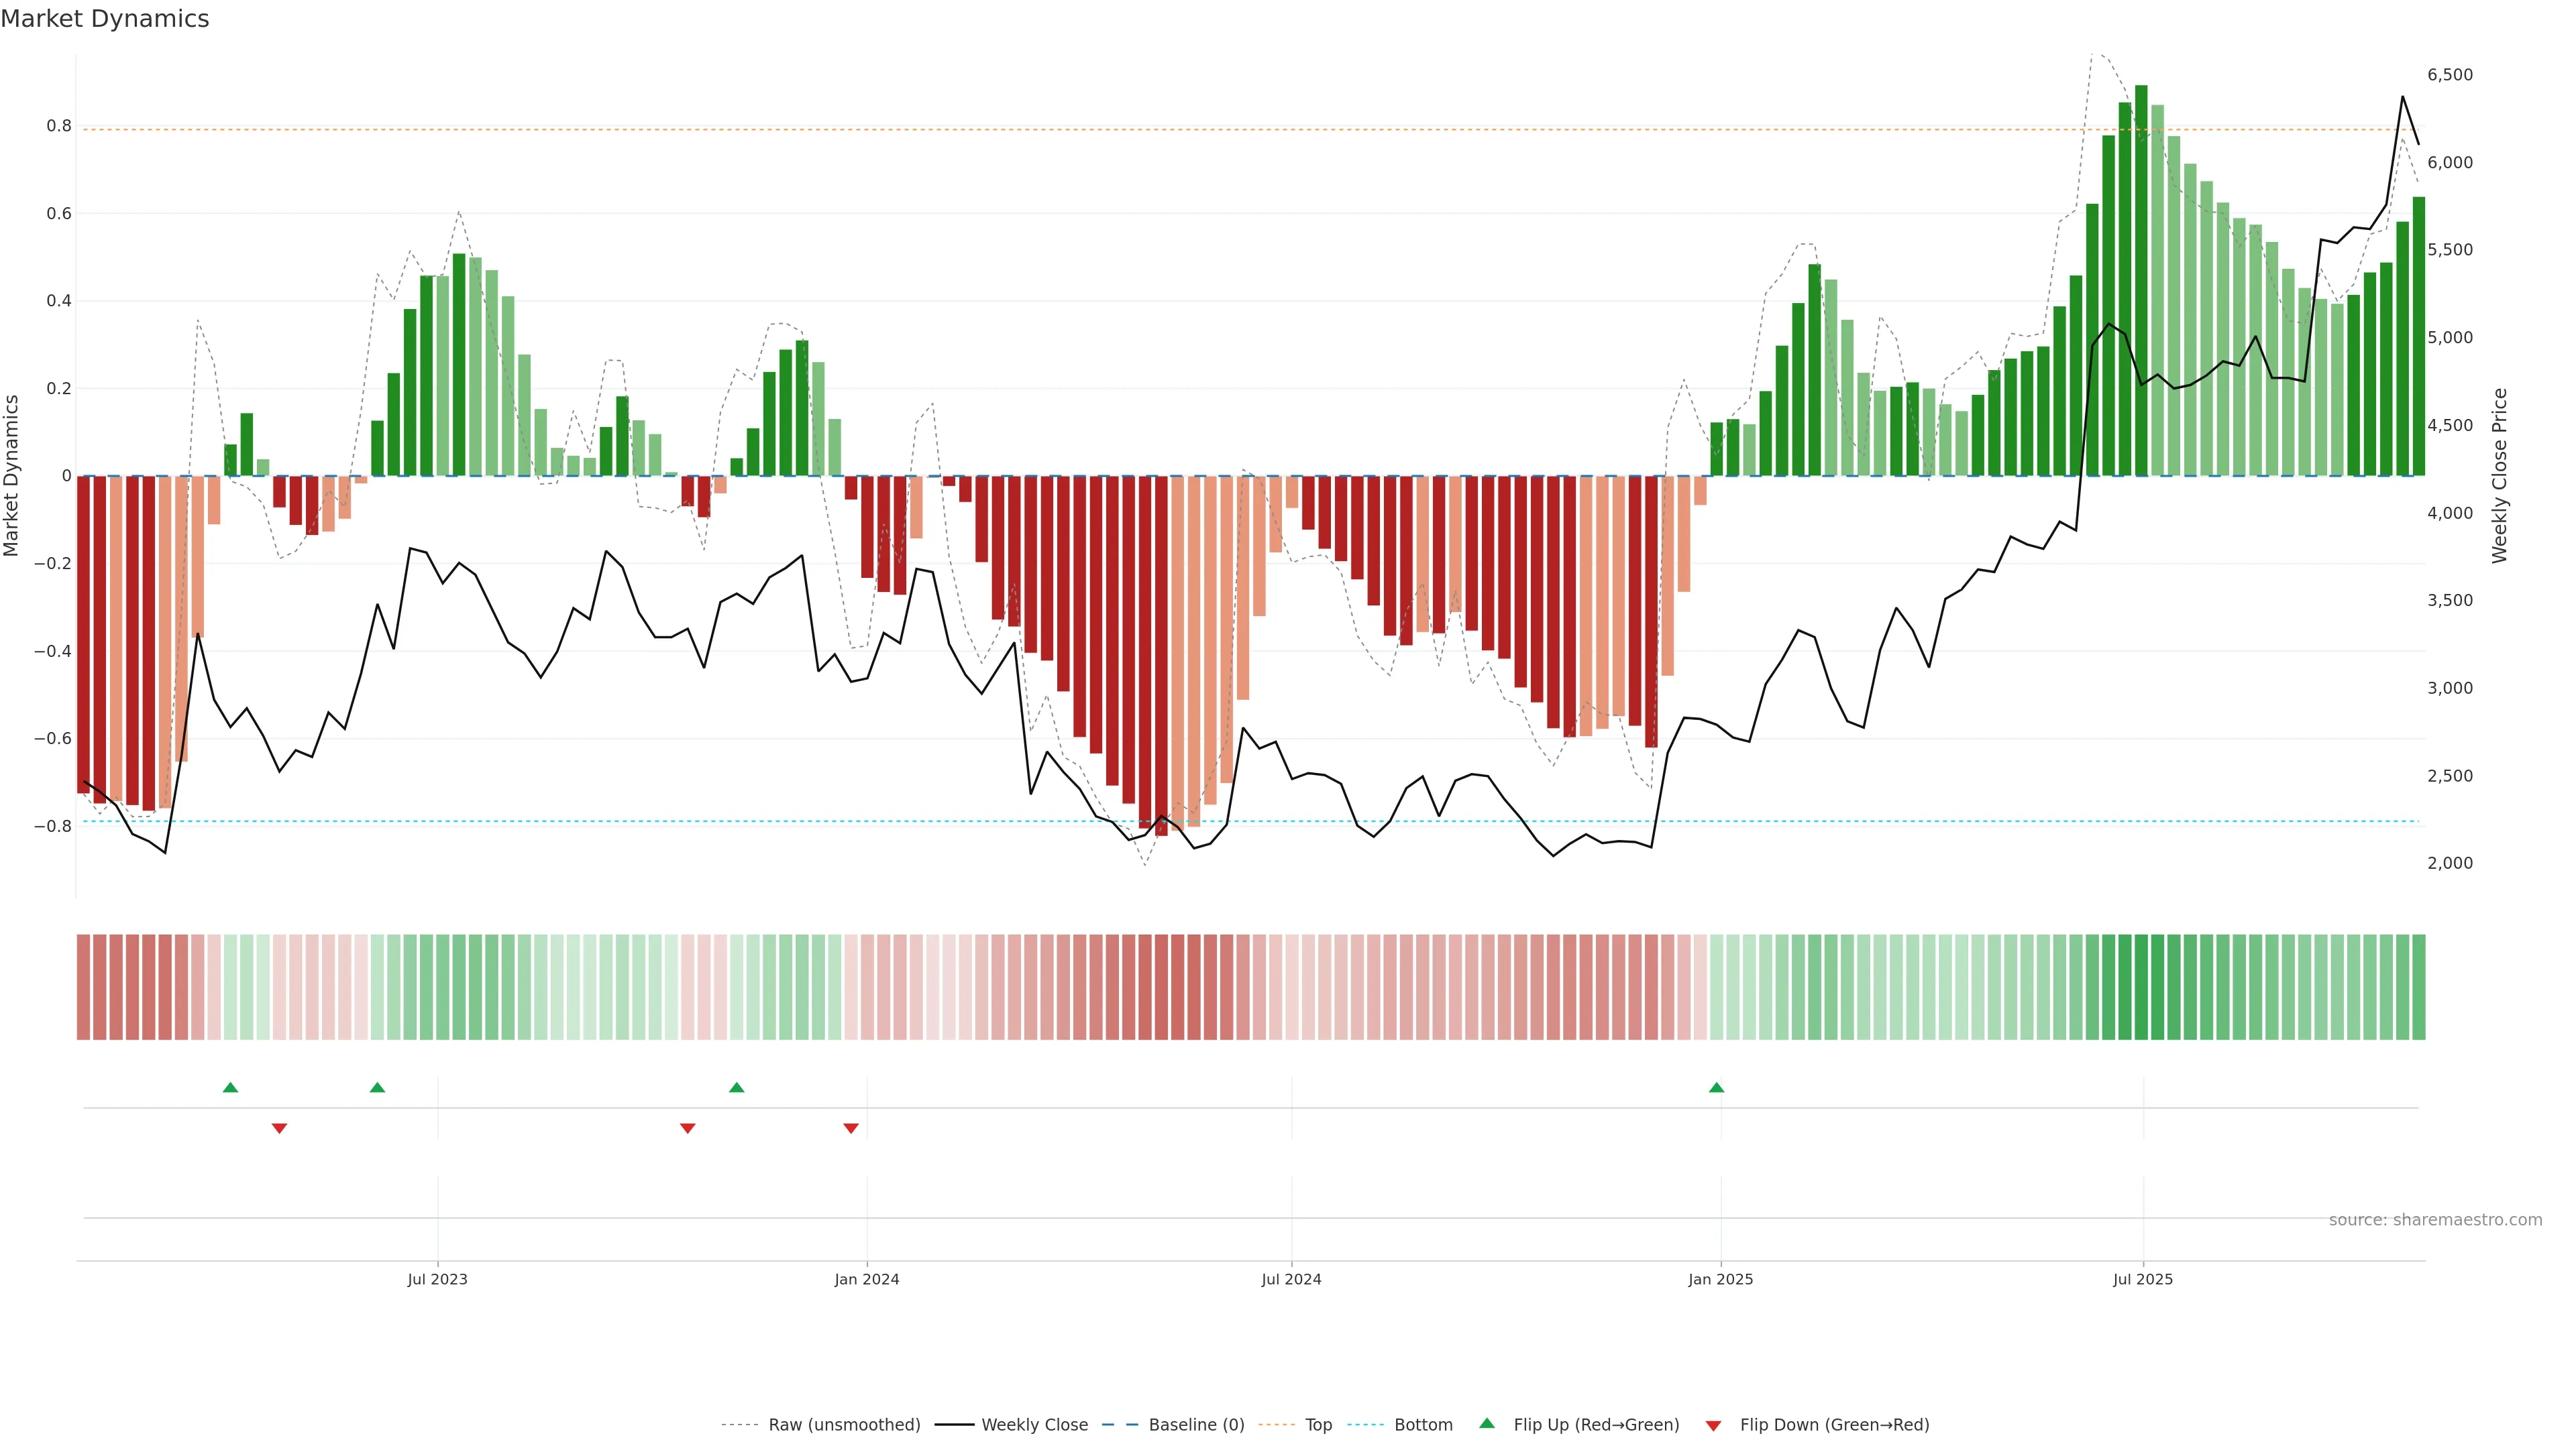Click the Jan 2025 x-axis label
This screenshot has height=1448, width=2576.
click(x=1720, y=1279)
